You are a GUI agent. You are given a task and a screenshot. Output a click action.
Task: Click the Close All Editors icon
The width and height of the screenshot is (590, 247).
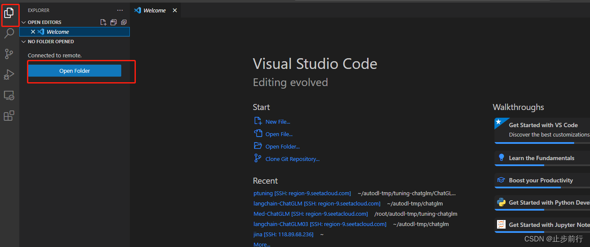click(124, 22)
